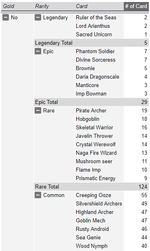Select the Phantom Soldier card row
The image size is (150, 251).
pyautogui.click(x=112, y=52)
